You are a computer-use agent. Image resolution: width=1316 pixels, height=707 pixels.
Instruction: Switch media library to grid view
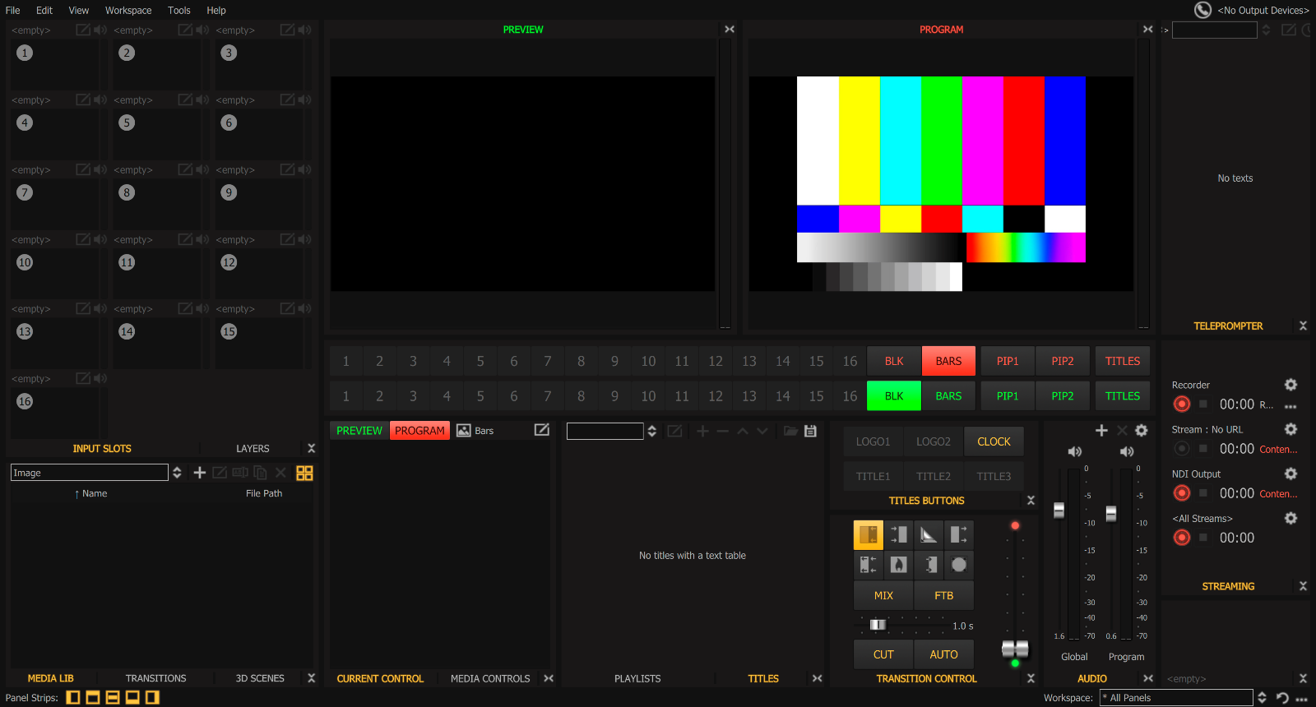click(304, 473)
